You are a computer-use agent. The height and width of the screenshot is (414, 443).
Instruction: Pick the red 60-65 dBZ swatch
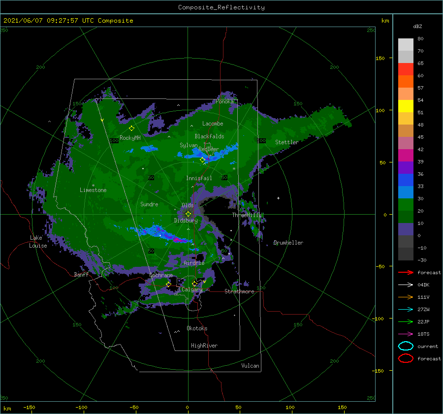406,69
